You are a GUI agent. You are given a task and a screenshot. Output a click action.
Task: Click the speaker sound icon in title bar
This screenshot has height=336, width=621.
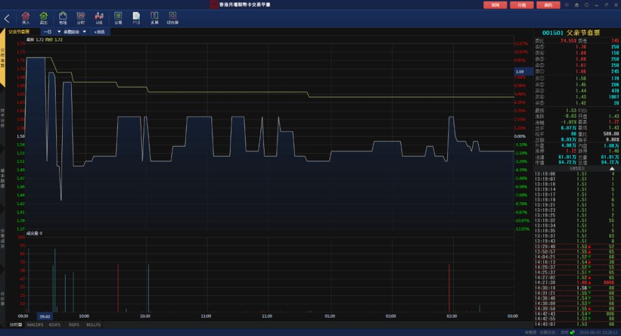tap(567, 5)
